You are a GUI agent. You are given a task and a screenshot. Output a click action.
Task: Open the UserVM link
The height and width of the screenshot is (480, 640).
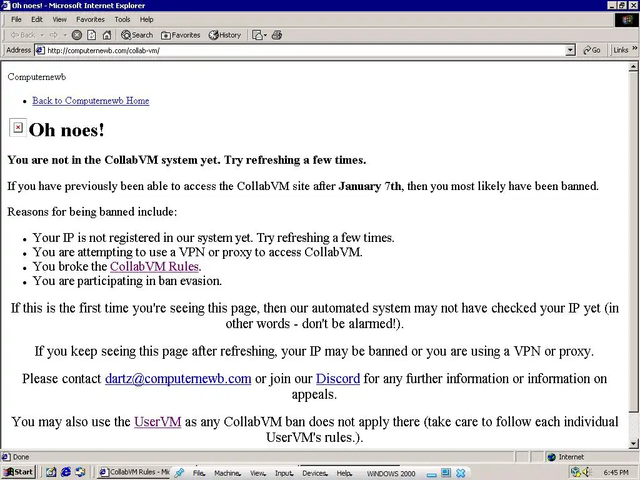tap(157, 421)
